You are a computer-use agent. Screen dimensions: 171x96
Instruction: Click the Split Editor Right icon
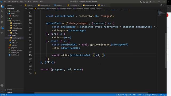(161, 5)
